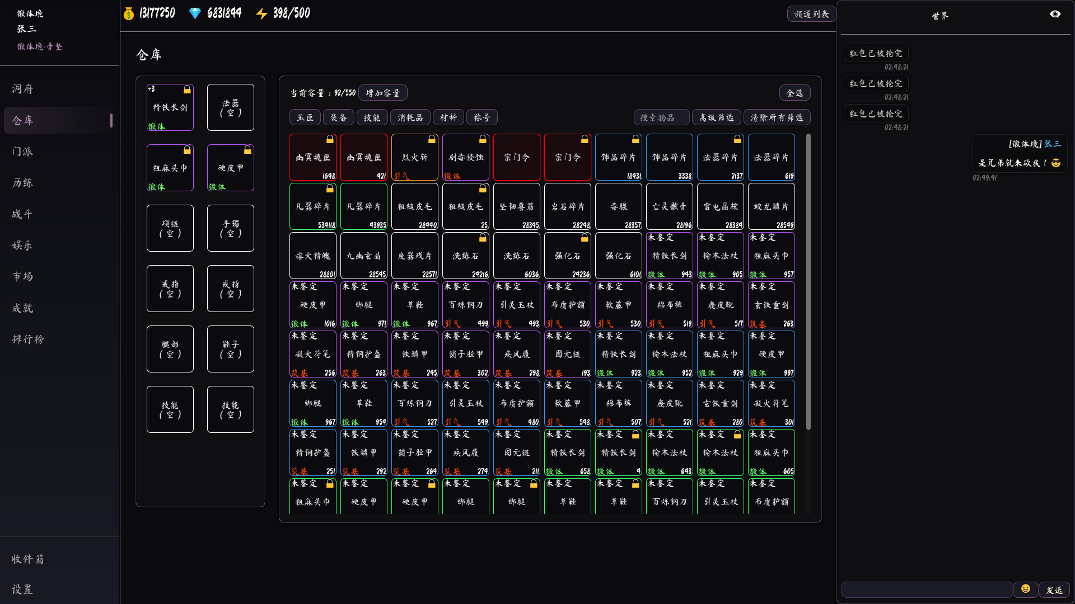Click the lock icon on equipped 精铁长剑
The image size is (1075, 604).
click(186, 89)
